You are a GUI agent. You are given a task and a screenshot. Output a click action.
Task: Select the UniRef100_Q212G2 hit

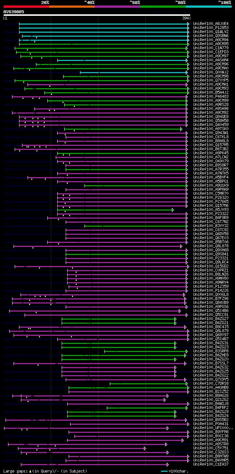coord(210,399)
